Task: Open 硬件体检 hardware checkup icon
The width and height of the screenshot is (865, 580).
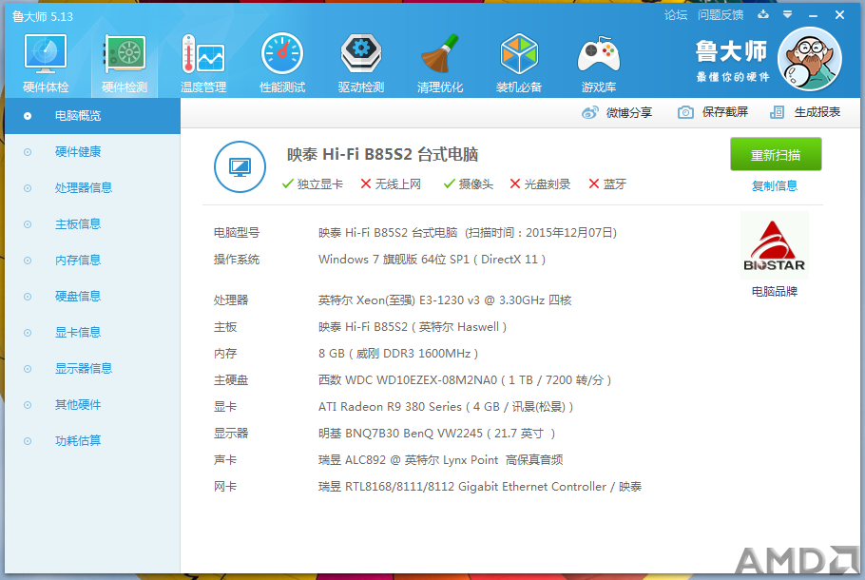Action: [x=46, y=63]
